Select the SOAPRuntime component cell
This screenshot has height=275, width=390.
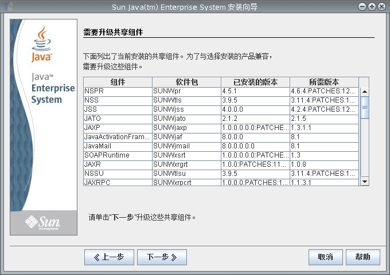(118, 155)
